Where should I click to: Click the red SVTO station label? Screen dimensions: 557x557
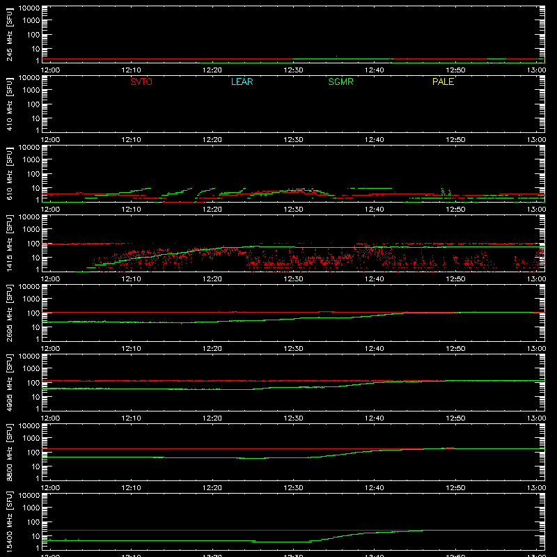click(141, 81)
